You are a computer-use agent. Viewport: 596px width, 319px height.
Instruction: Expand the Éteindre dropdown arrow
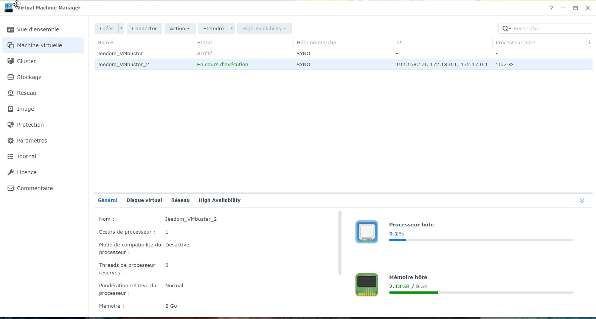(232, 28)
